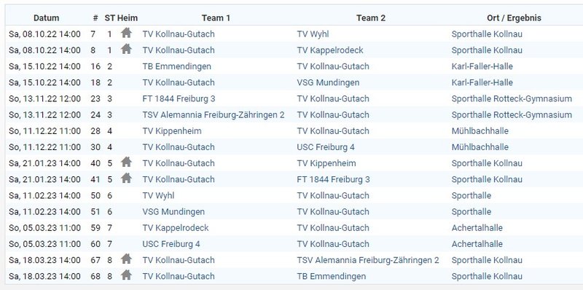Open USC Freiburg 4 in match 30 row
Image resolution: width=583 pixels, height=290 pixels.
325,147
